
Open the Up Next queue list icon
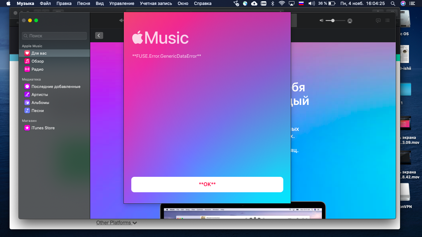pos(387,21)
